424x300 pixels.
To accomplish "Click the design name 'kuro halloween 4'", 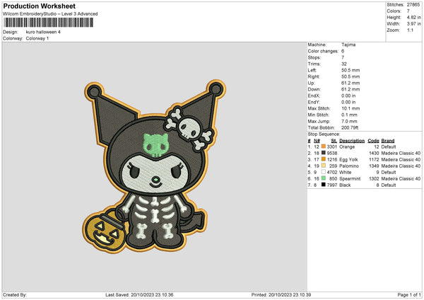I will (43, 32).
